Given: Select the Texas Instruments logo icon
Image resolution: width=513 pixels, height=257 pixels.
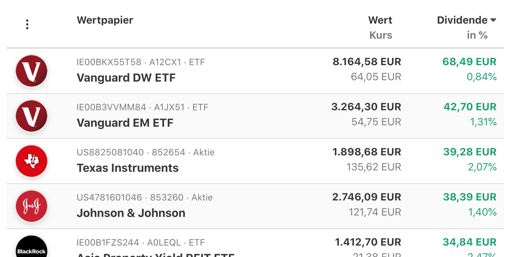Looking at the screenshot, I should tap(32, 161).
